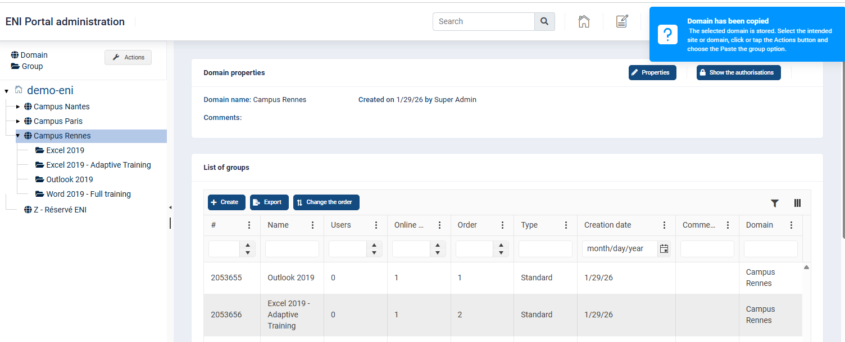The height and width of the screenshot is (342, 845).
Task: Click the Change the order button
Action: pyautogui.click(x=326, y=202)
